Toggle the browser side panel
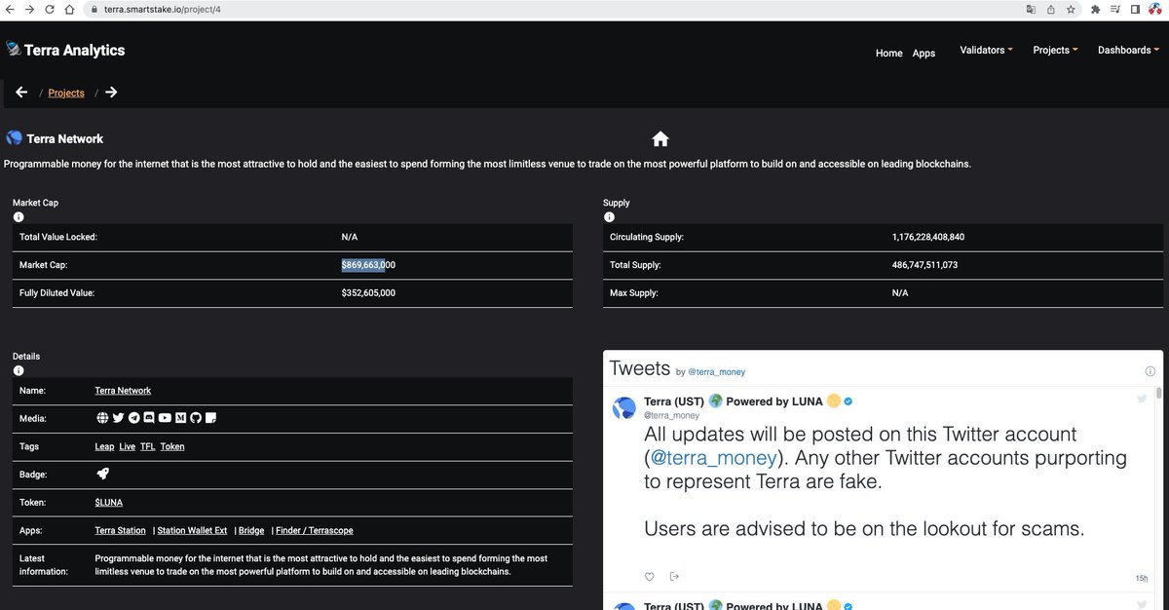 (1135, 9)
